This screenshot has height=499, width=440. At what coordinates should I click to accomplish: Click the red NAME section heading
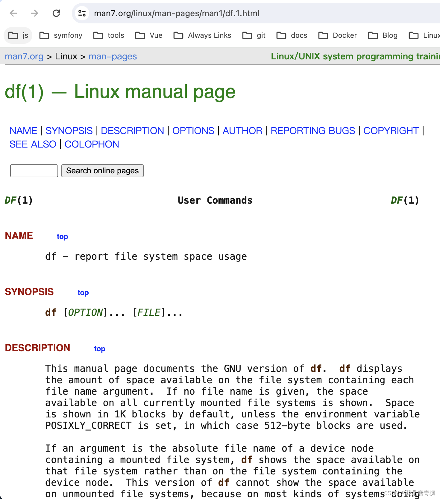19,236
